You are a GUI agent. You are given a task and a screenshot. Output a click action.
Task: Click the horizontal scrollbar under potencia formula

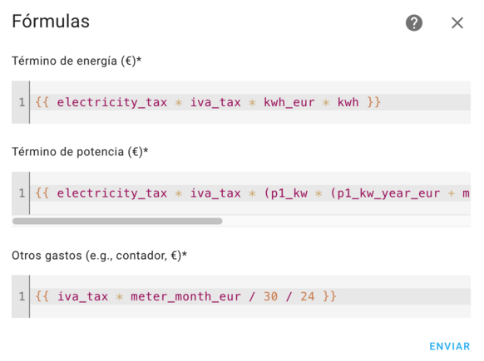[117, 221]
